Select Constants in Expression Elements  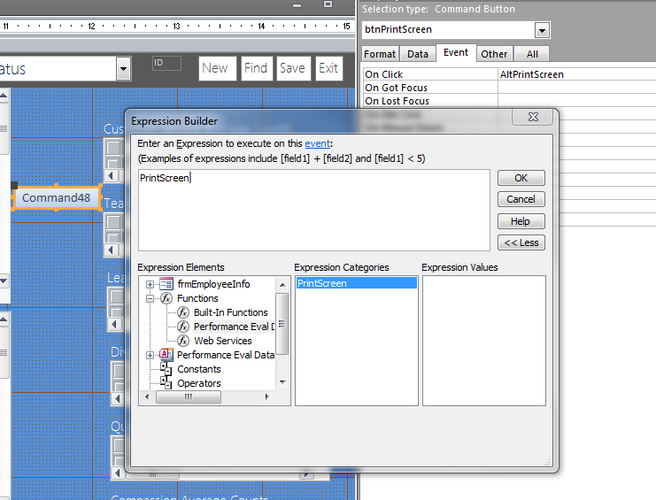pyautogui.click(x=198, y=369)
